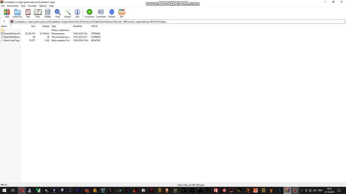Click the packed value '3 242'
The width and height of the screenshot is (346, 194).
pos(47,41)
